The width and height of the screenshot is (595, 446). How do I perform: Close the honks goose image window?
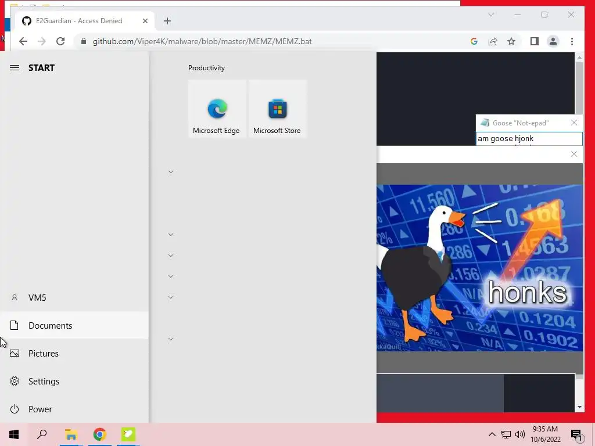tap(574, 154)
